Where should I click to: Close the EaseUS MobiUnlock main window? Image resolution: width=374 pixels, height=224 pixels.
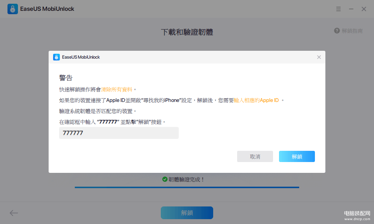click(364, 9)
